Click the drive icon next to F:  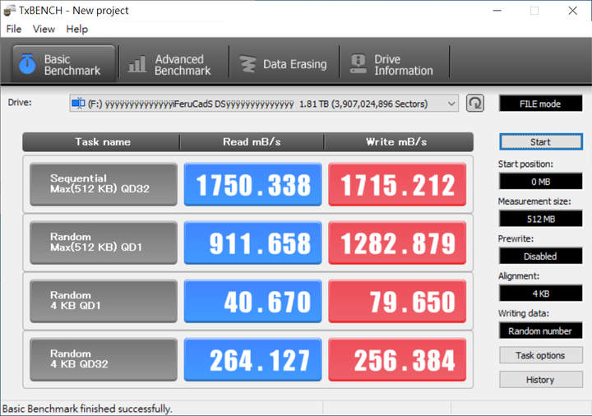[x=78, y=103]
